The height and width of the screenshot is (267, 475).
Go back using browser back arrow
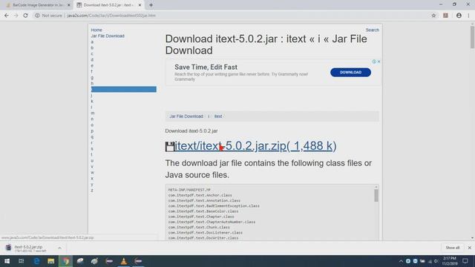7,16
